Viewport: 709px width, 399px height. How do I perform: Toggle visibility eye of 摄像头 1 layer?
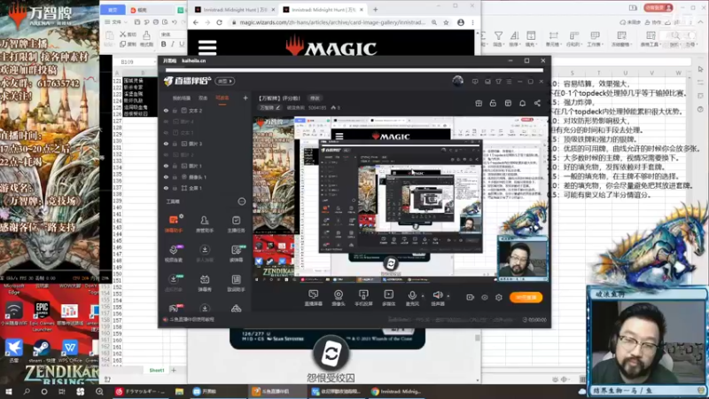[x=166, y=176]
